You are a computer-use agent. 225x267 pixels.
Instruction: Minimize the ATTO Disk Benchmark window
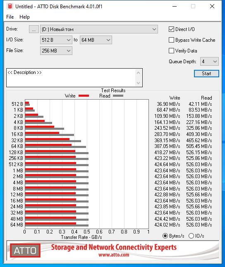pyautogui.click(x=175, y=7)
